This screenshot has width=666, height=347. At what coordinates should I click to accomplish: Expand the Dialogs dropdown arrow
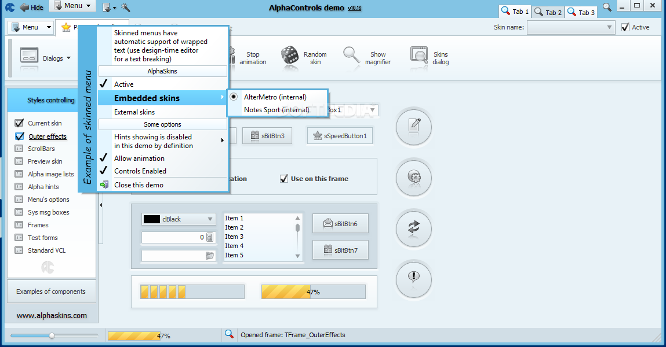click(69, 58)
